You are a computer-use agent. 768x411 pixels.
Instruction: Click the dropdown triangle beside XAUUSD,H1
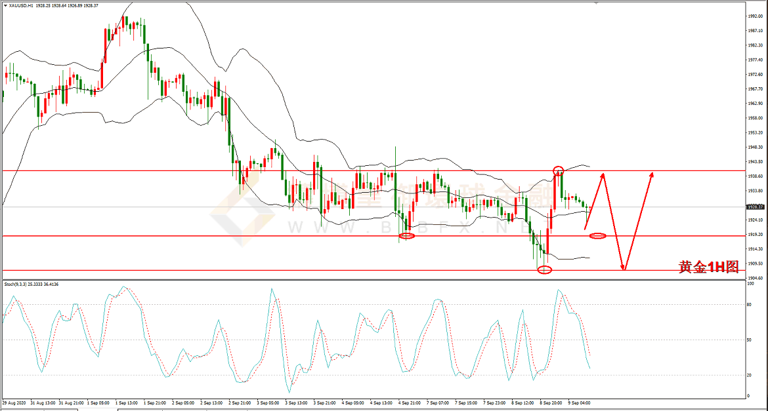tap(5, 6)
